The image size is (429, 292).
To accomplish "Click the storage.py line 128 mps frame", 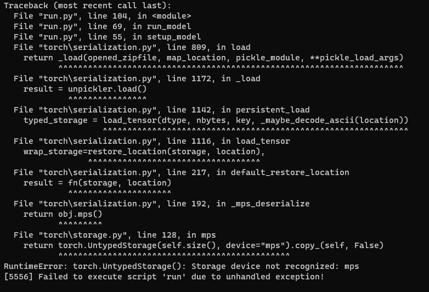I will tap(115, 235).
